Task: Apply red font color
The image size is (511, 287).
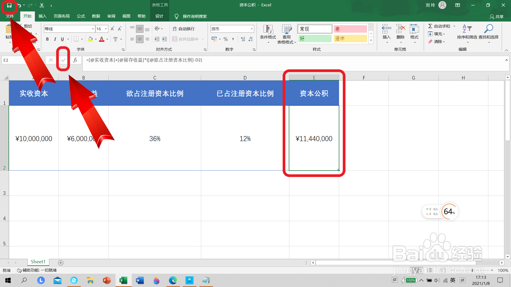Action: pos(102,39)
